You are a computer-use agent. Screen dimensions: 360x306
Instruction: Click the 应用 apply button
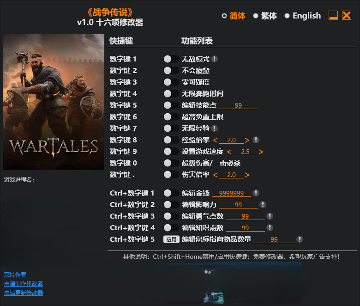pos(171,239)
